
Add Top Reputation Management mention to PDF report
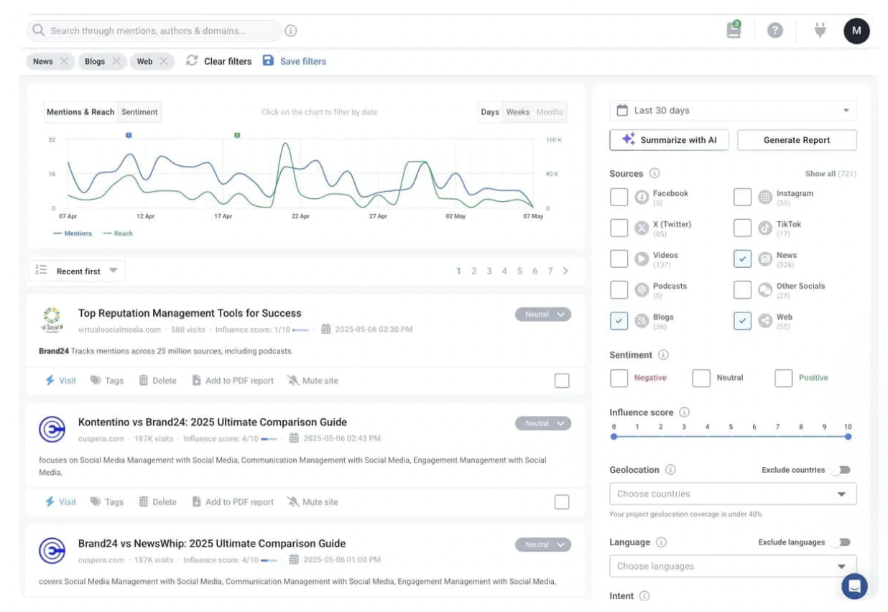click(233, 381)
